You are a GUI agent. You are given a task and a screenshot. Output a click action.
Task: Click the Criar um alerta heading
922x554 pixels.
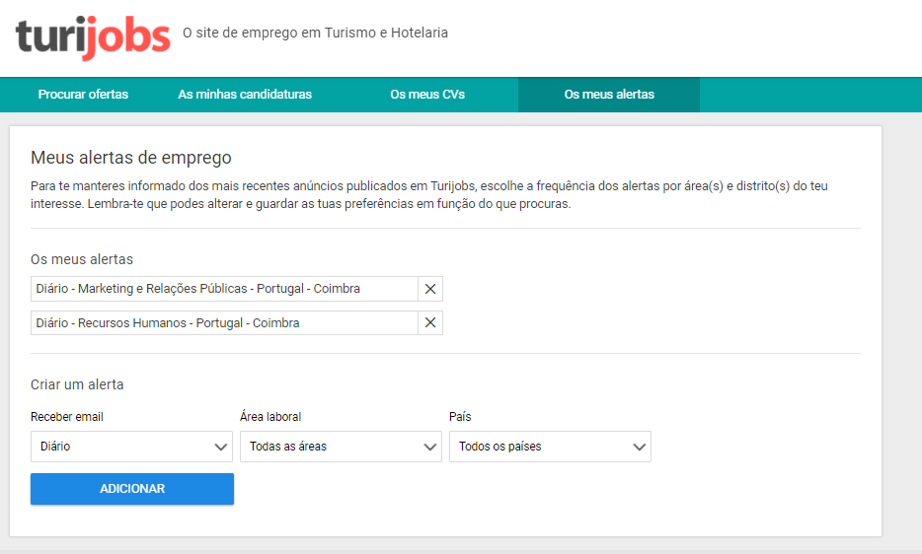77,384
